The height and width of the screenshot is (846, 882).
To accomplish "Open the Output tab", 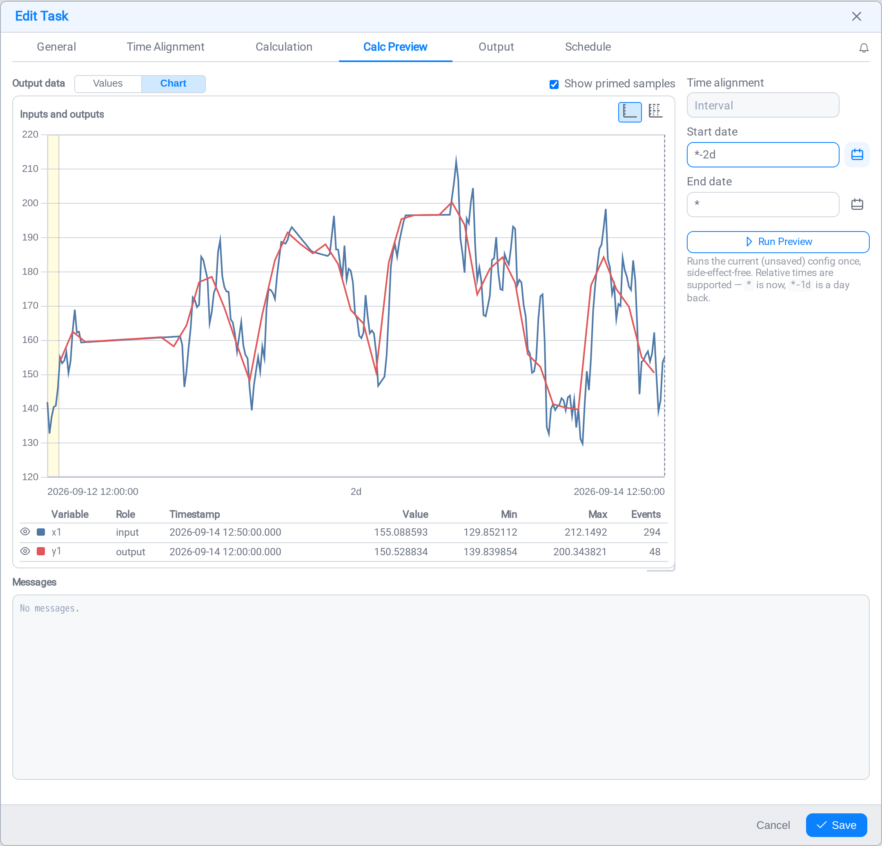I will coord(496,47).
